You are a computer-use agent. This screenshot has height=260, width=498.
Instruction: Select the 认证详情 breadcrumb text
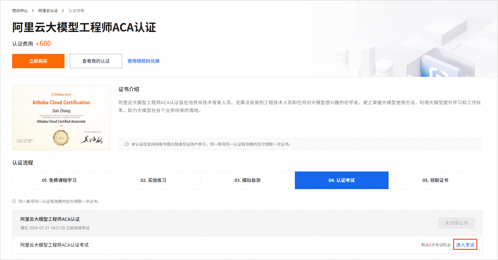(x=76, y=11)
